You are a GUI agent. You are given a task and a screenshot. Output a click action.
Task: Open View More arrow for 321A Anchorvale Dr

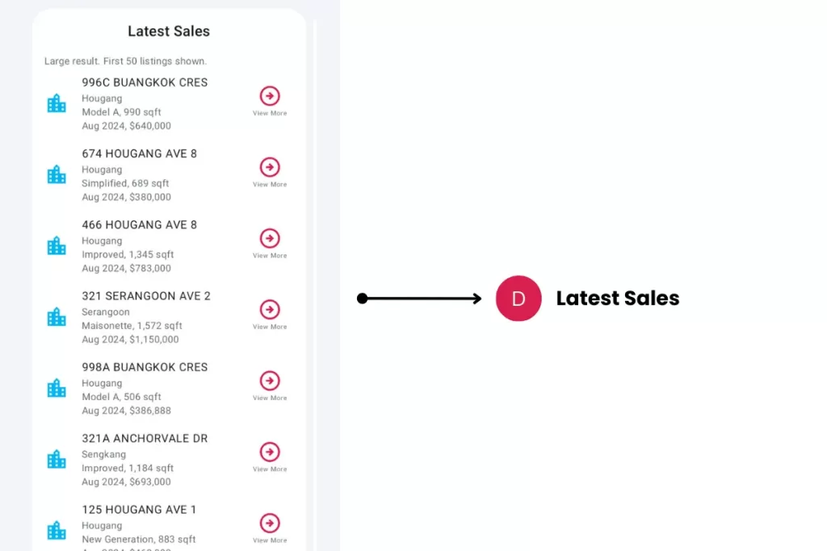(270, 452)
